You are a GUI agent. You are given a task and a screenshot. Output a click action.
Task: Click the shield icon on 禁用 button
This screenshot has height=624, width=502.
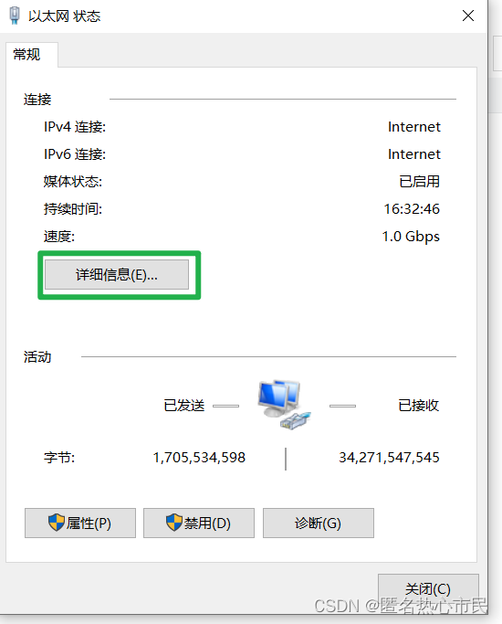click(x=174, y=522)
